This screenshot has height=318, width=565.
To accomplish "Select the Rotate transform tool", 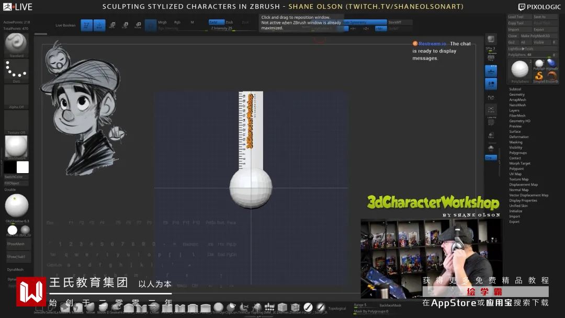I will coord(138,25).
